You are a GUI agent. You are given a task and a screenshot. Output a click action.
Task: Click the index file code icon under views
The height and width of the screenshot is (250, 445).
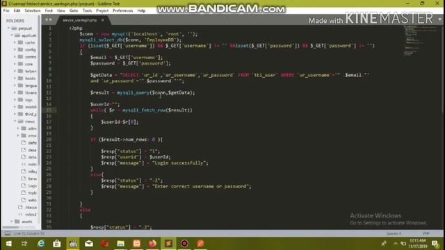coord(24,164)
